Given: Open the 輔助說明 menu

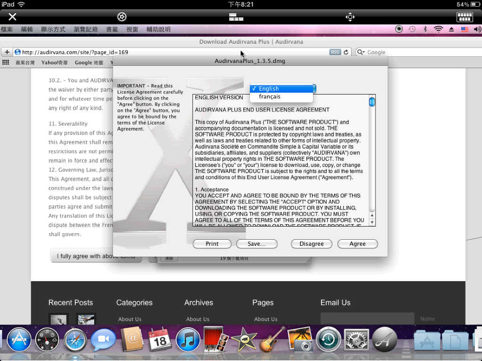Looking at the screenshot, I should [158, 29].
